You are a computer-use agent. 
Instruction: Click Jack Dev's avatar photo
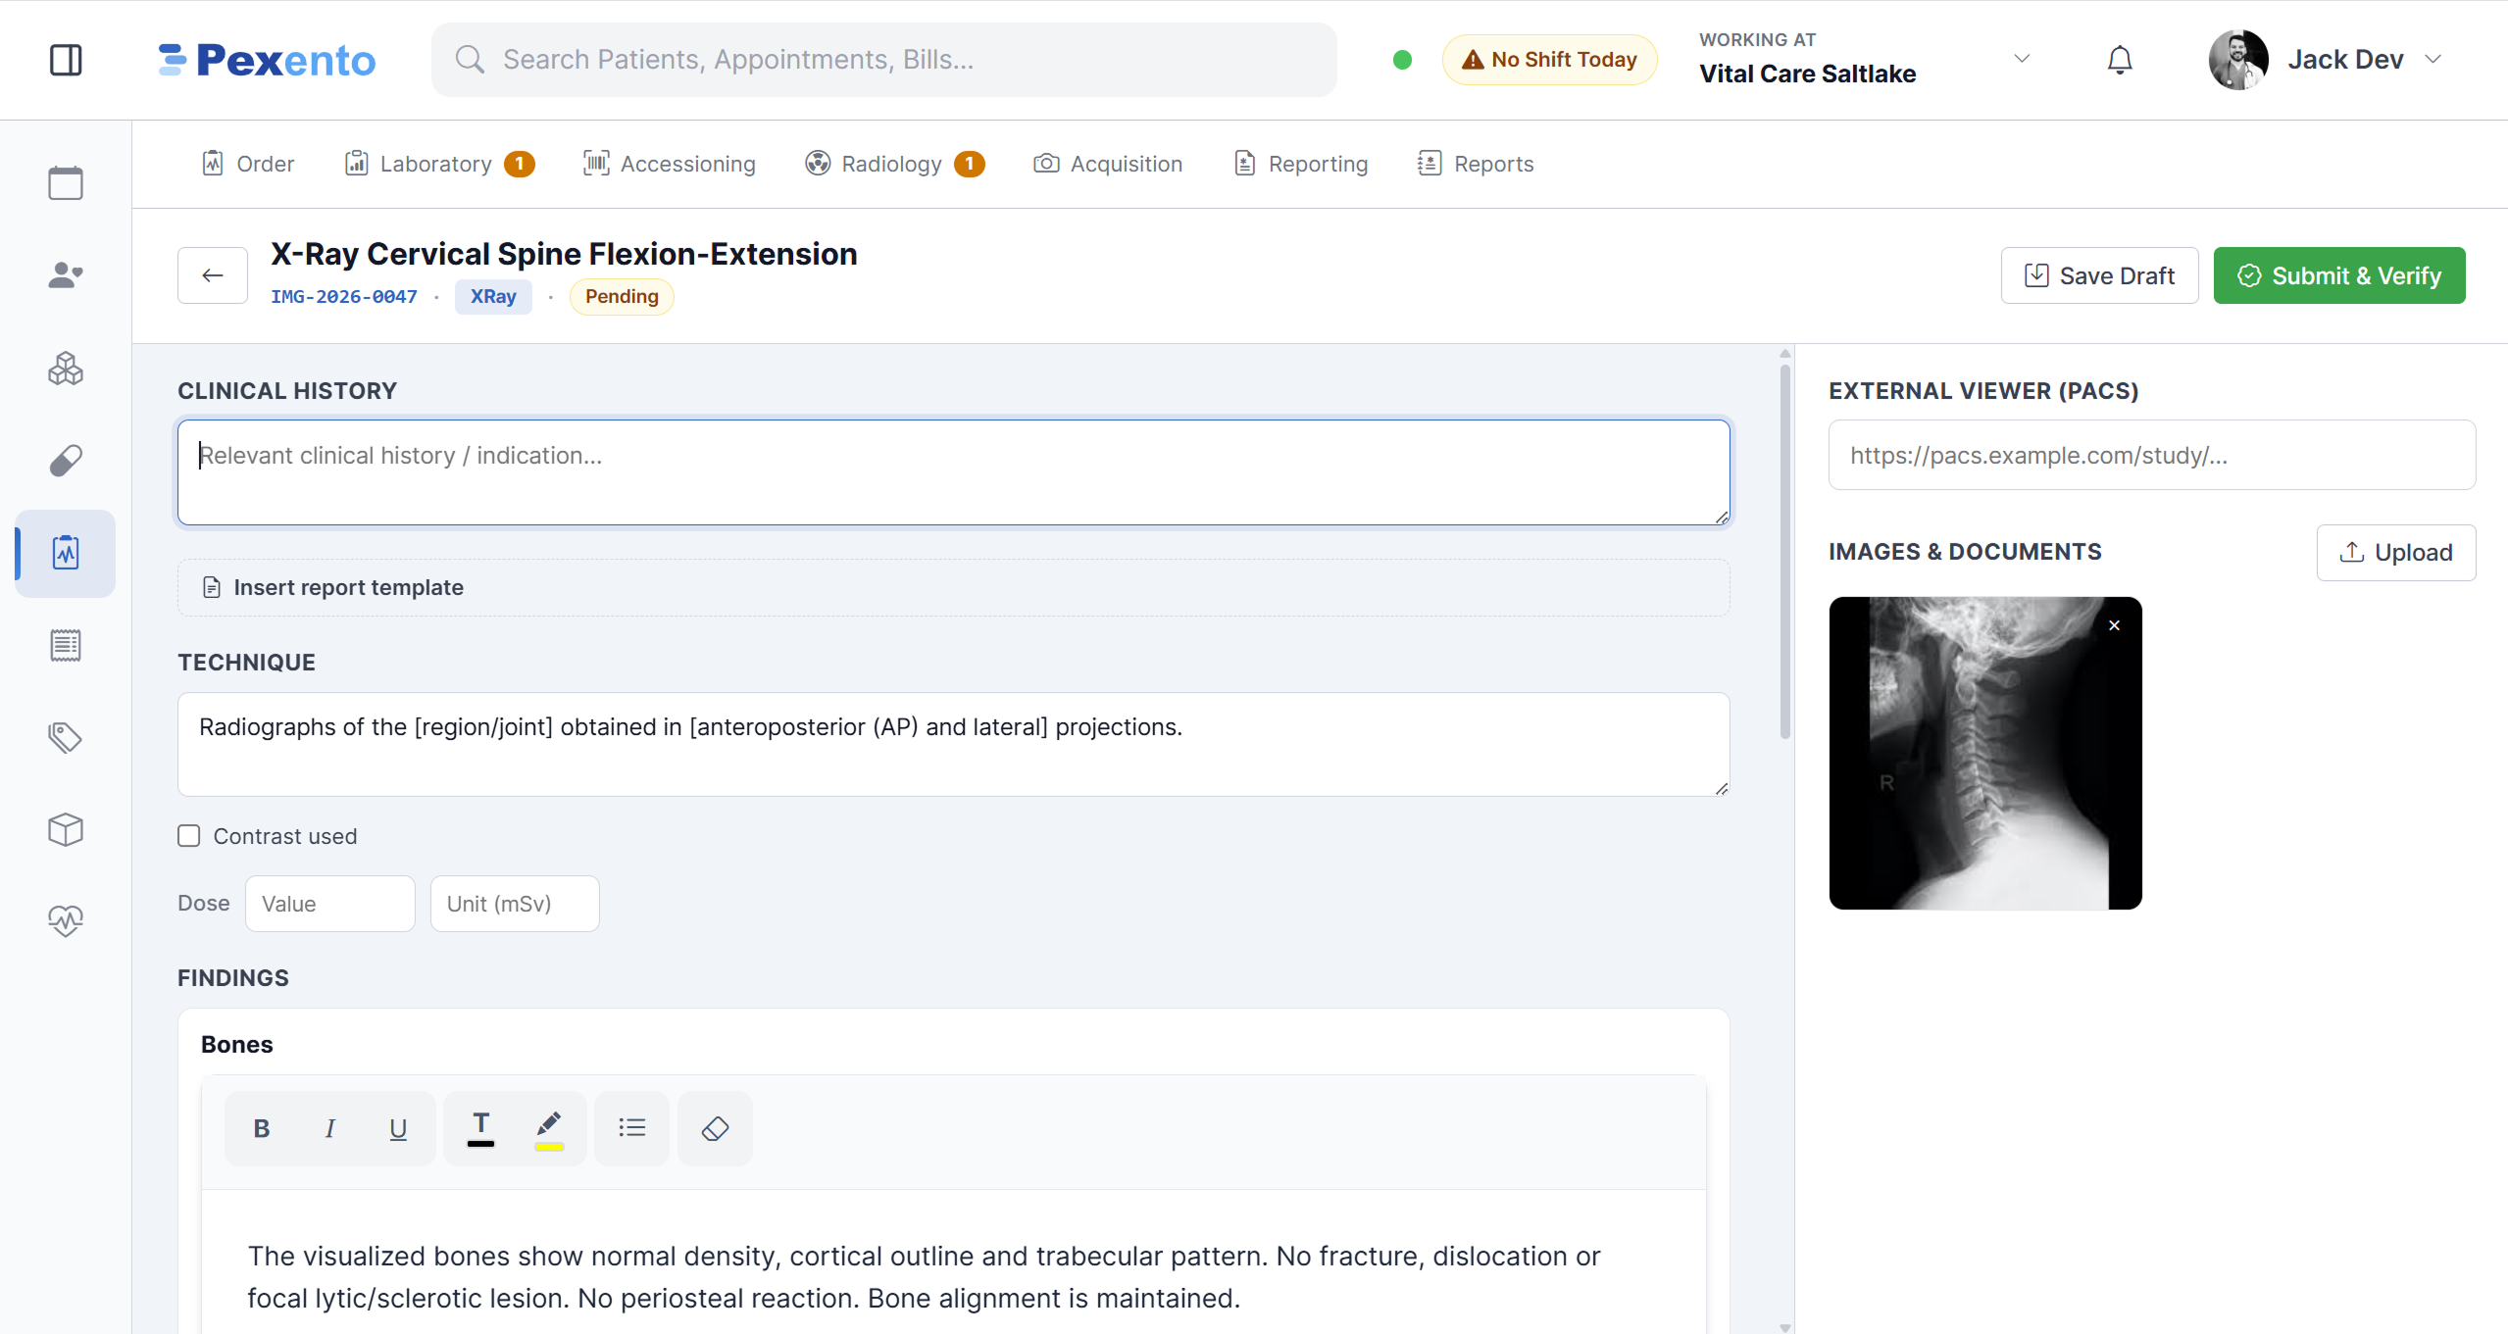pyautogui.click(x=2238, y=60)
